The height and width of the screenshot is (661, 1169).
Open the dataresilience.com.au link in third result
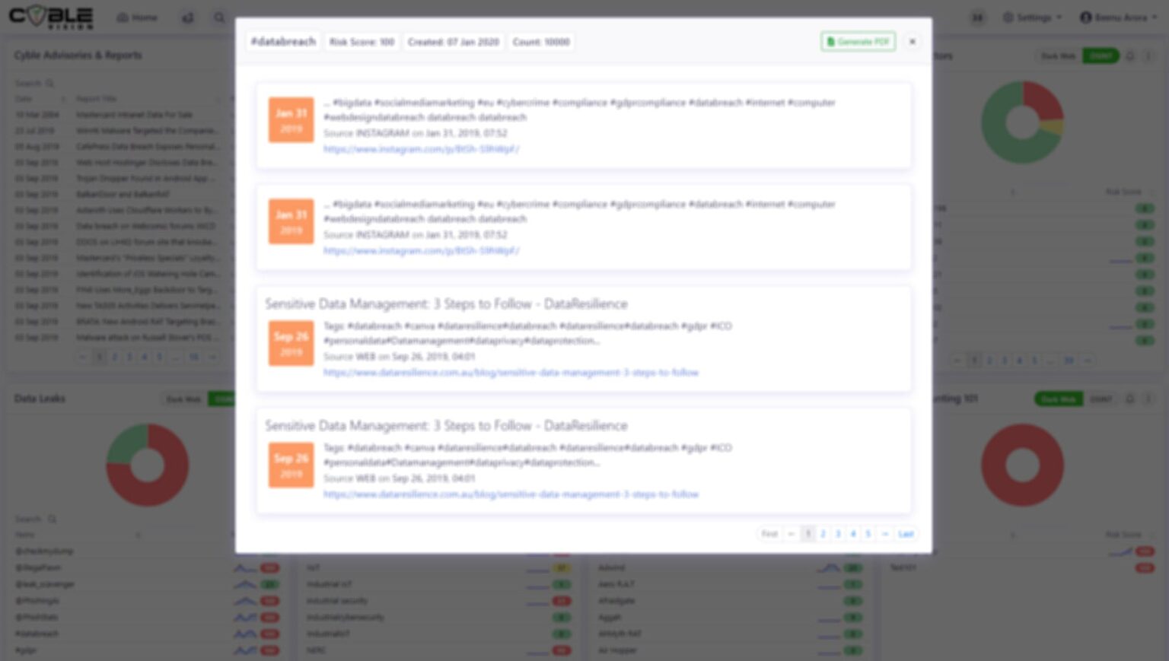[511, 373]
